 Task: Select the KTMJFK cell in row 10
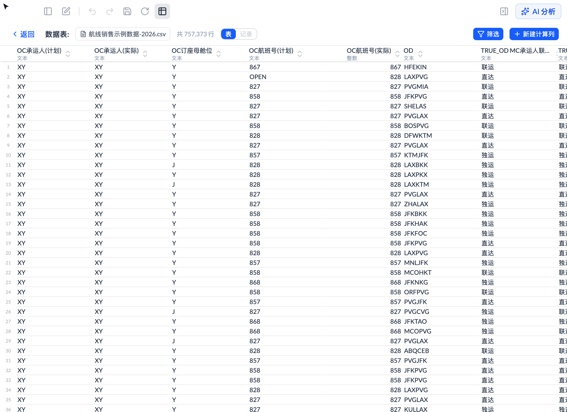click(x=441, y=155)
